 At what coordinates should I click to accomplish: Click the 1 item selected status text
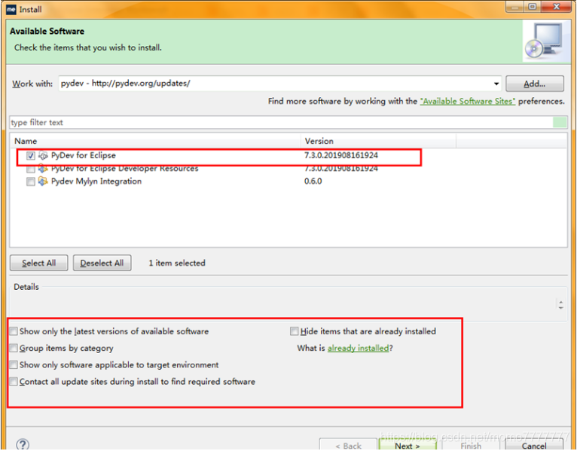click(177, 263)
